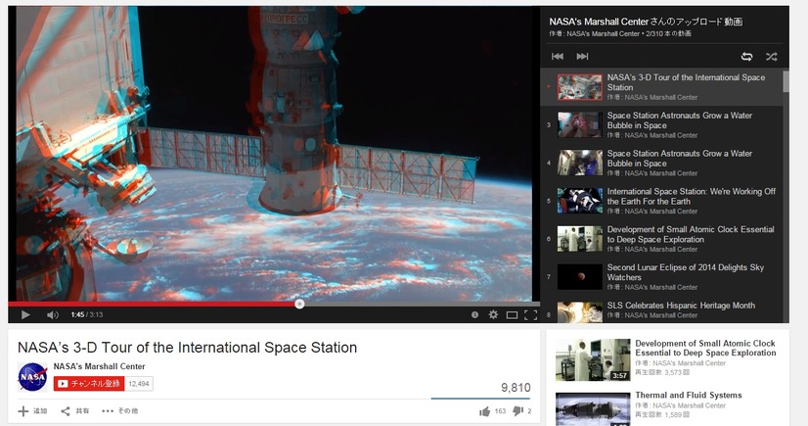
Task: Mute the video with the speaker icon
Action: pos(52,314)
